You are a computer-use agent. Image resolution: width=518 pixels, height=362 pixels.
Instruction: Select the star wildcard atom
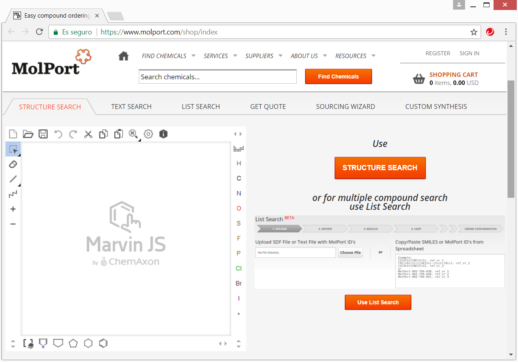click(x=239, y=314)
